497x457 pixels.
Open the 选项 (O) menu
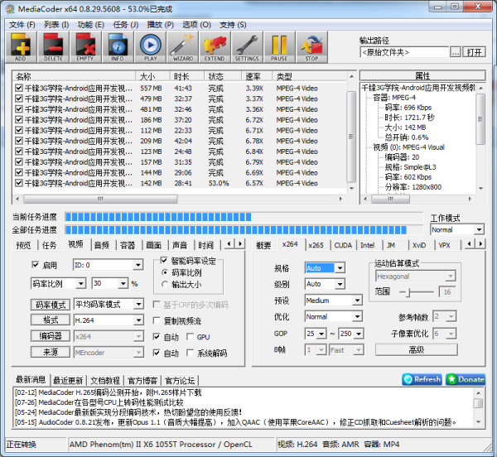click(x=196, y=25)
